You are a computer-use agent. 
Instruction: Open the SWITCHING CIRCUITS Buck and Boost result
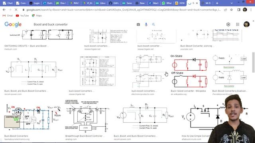[x=26, y=46]
